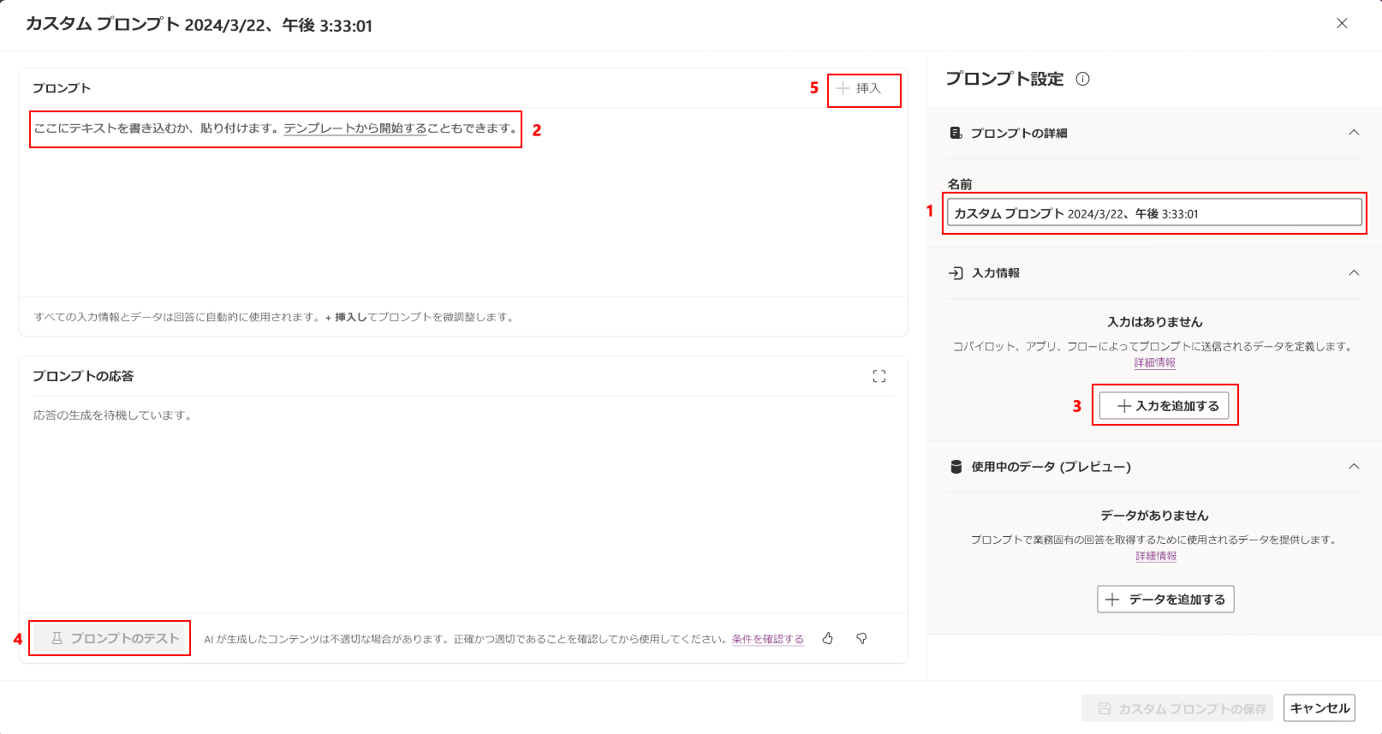Open the 条件を確認する link
1382x734 pixels.
[767, 639]
